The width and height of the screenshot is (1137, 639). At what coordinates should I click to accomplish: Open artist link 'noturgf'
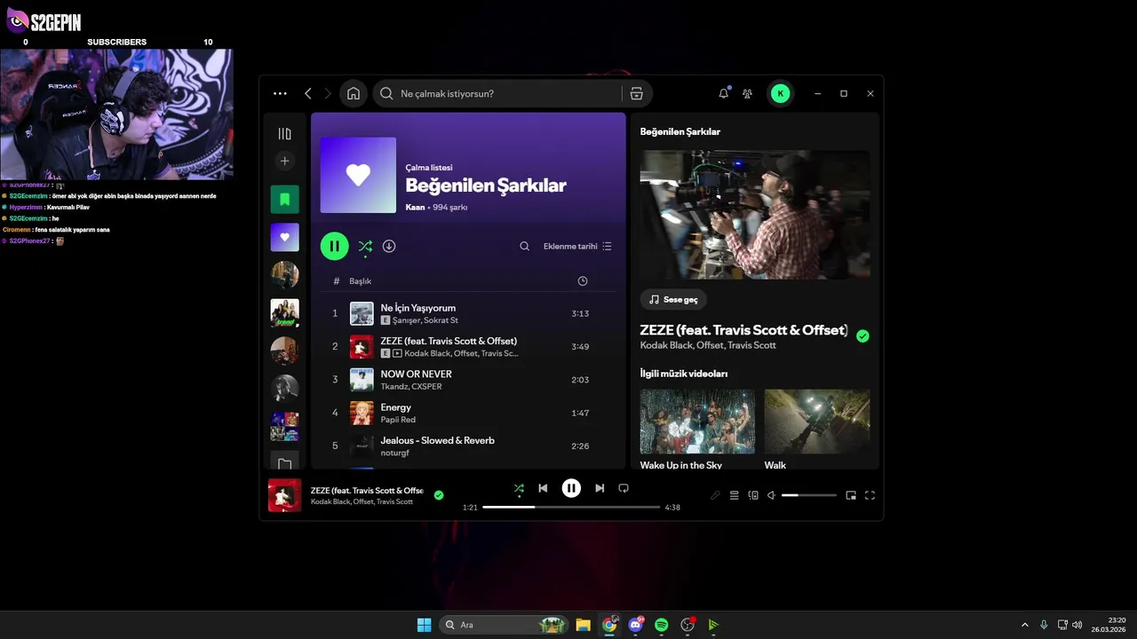point(395,453)
